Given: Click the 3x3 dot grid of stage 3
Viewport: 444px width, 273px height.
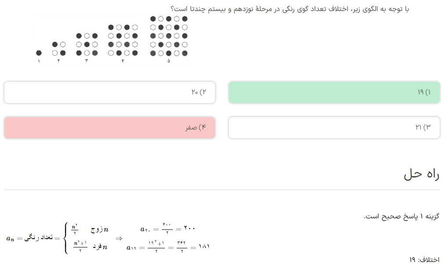Looking at the screenshot, I should tap(86, 44).
